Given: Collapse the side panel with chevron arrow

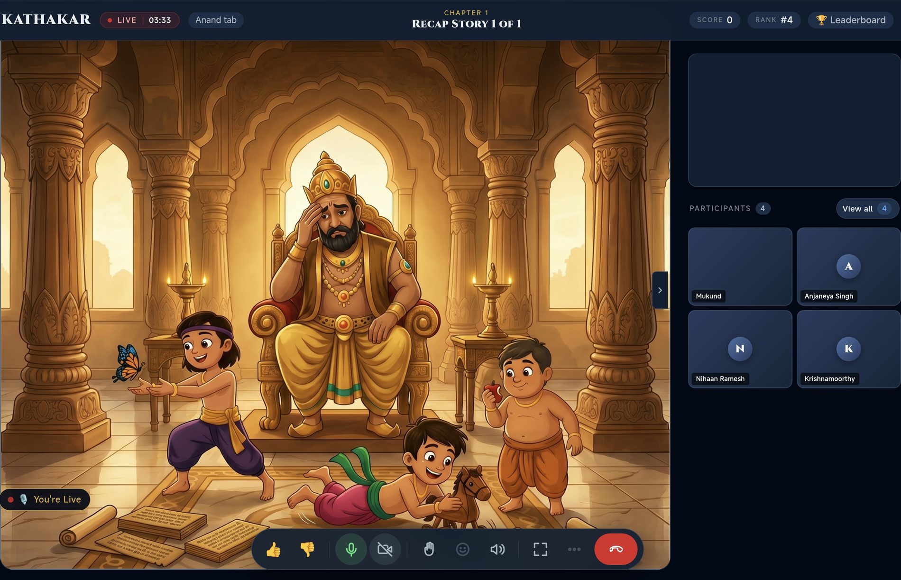Looking at the screenshot, I should pyautogui.click(x=660, y=290).
